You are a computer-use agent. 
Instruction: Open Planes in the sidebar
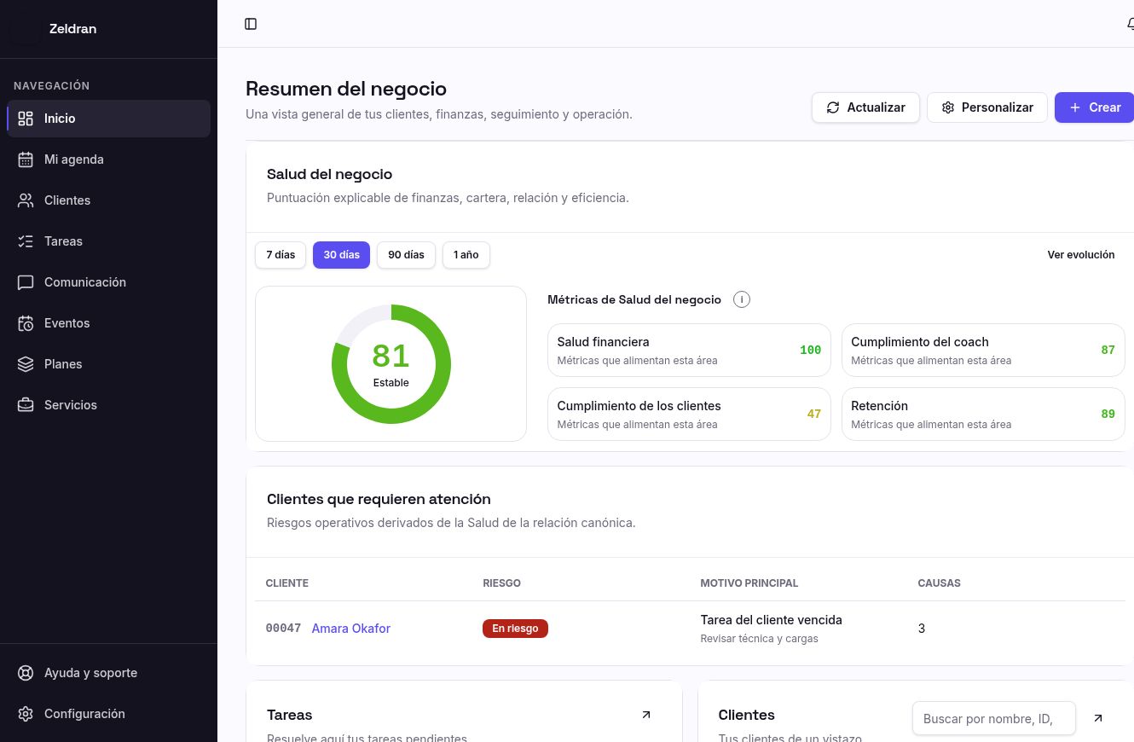tap(108, 364)
